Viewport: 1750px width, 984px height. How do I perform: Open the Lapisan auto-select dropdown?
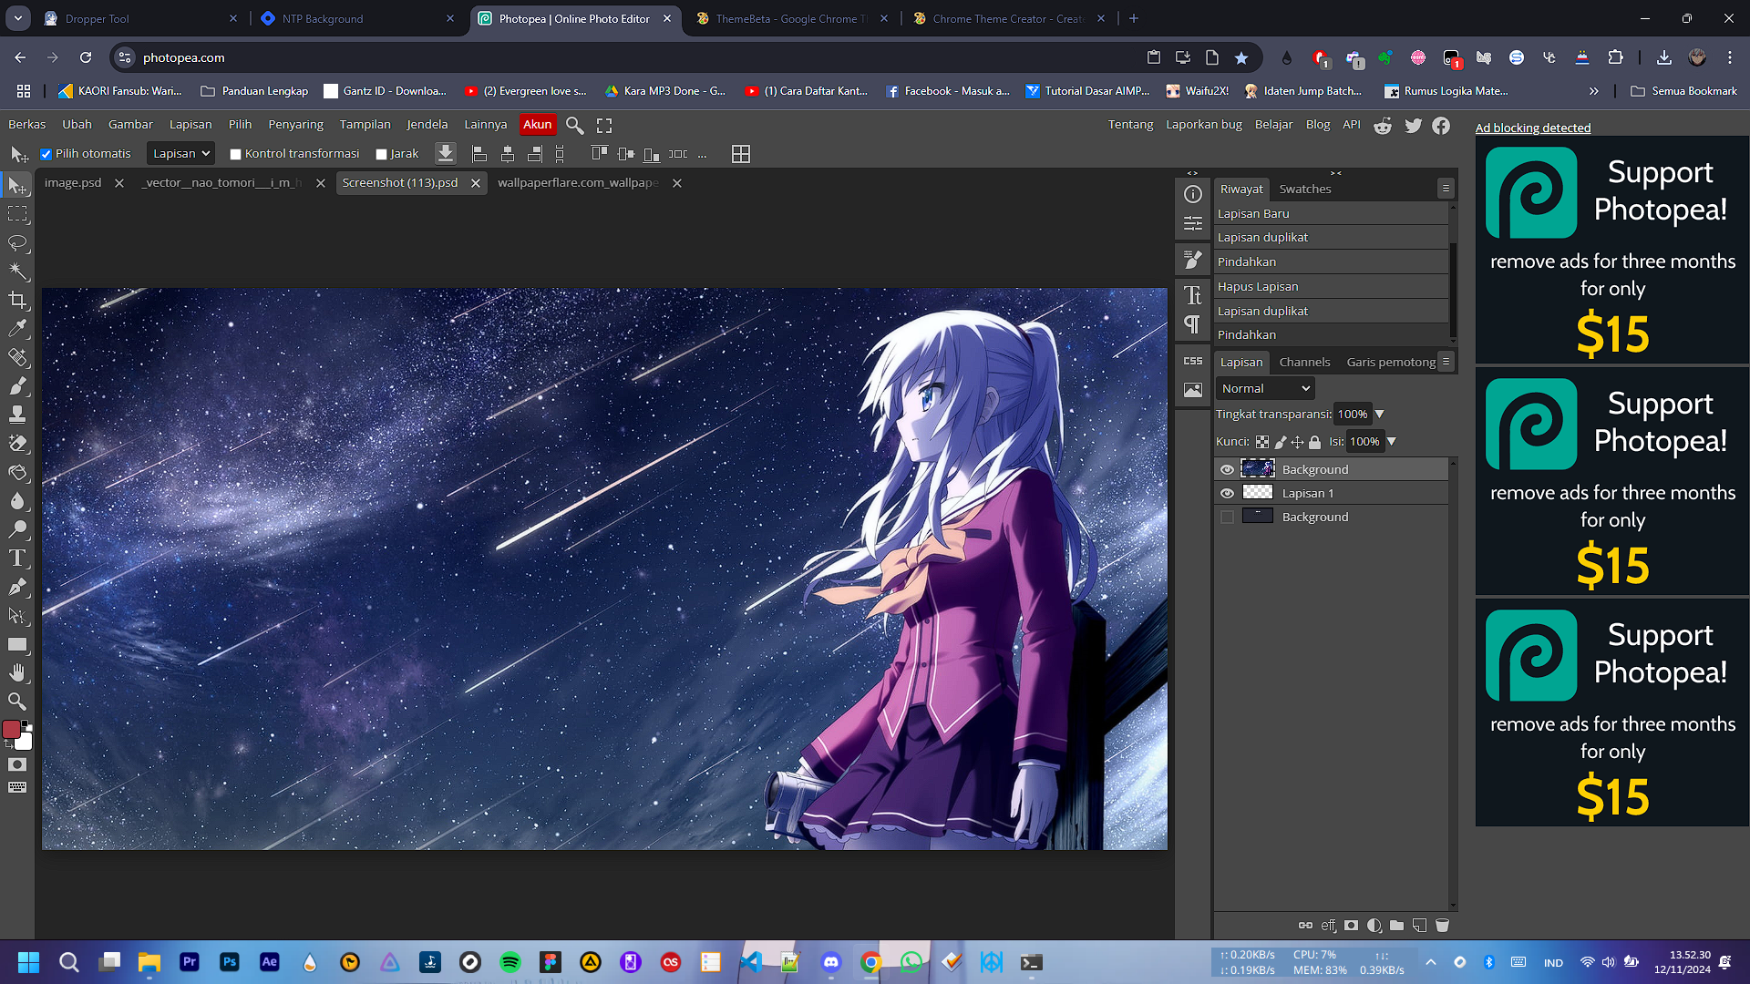180,153
